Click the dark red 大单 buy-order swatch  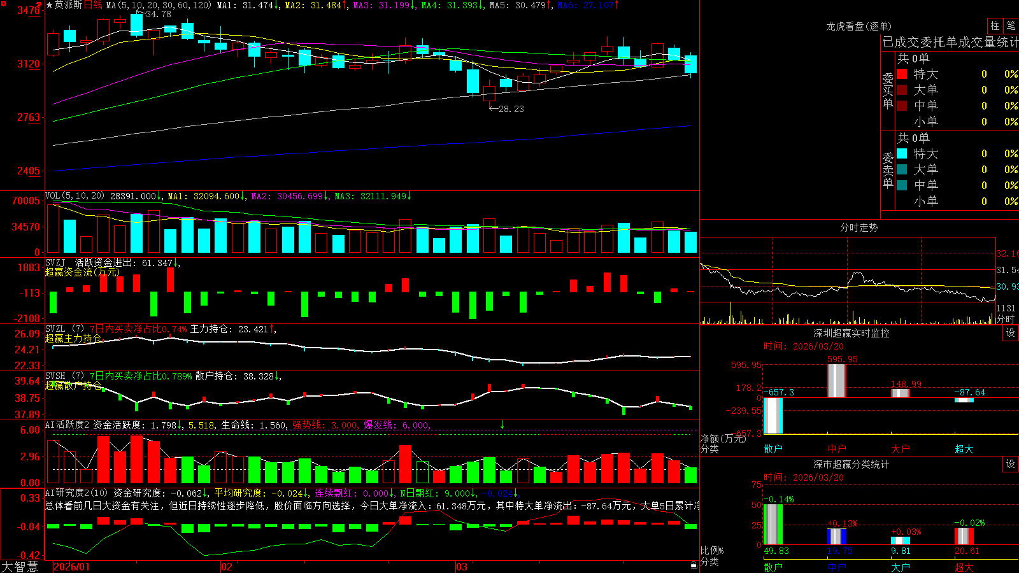(x=902, y=90)
